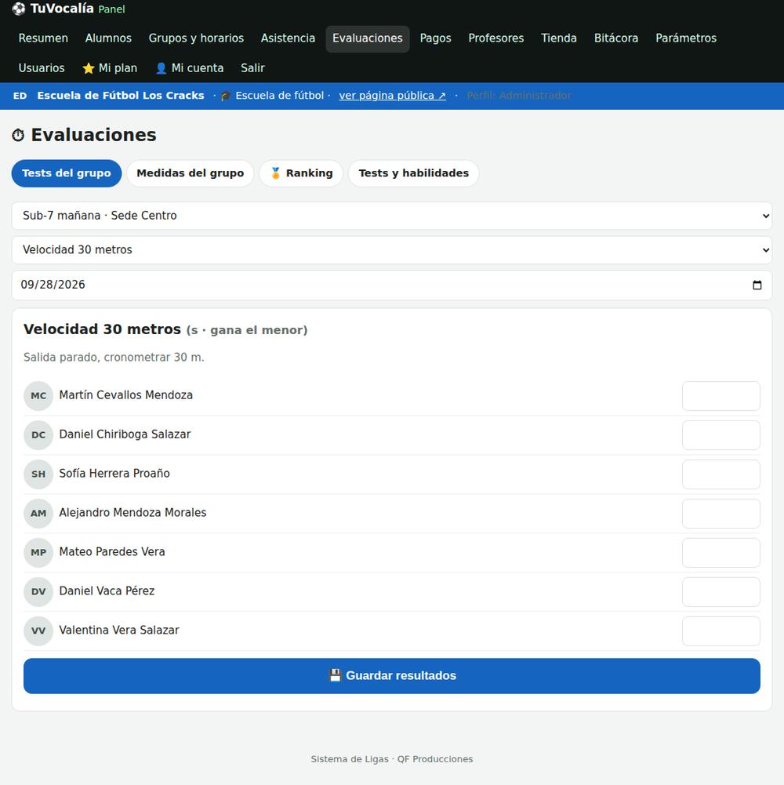
Task: Click the medal icon in the Ranking tab
Action: pos(275,173)
